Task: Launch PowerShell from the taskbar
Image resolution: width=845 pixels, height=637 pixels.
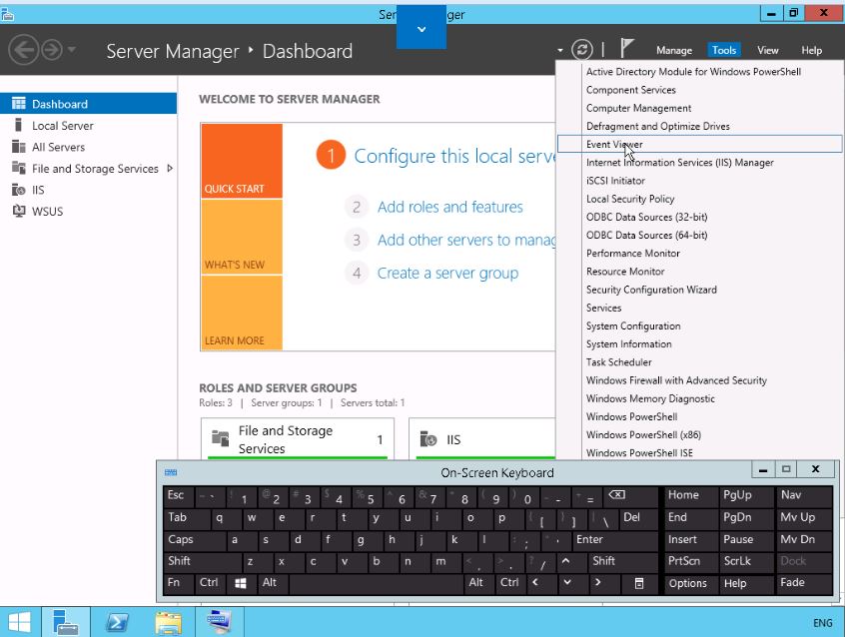Action: 117,622
